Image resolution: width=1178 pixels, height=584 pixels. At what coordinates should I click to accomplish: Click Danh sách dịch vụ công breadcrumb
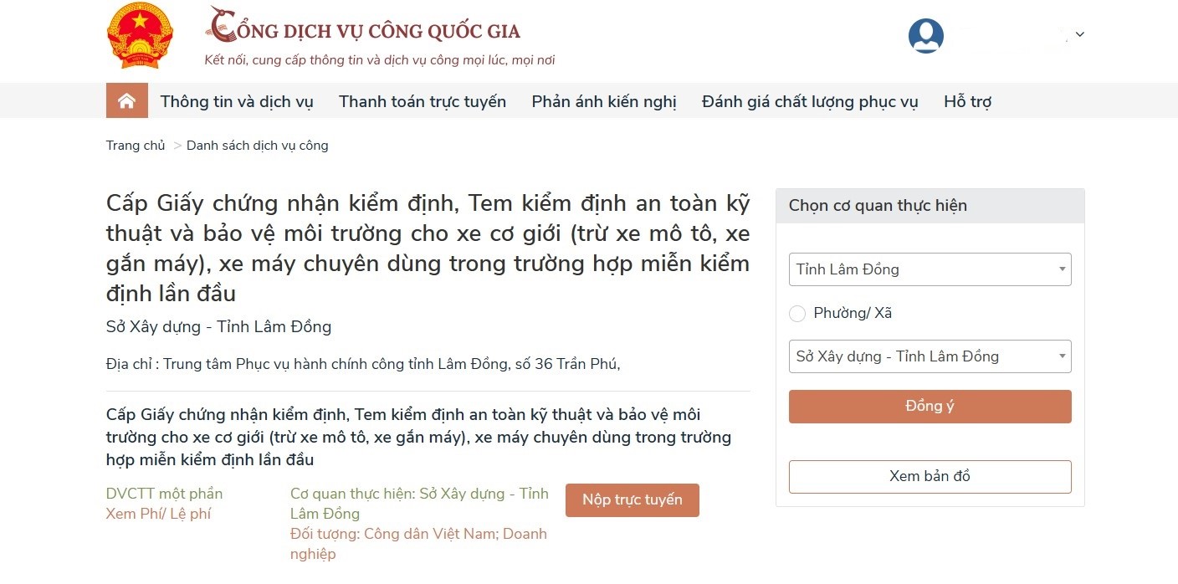click(x=257, y=146)
